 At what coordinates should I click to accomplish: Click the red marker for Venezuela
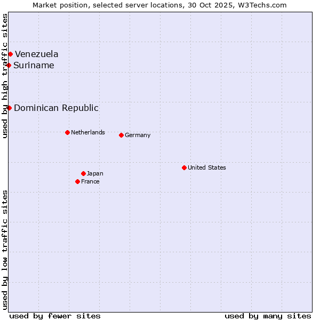[x=10, y=54]
